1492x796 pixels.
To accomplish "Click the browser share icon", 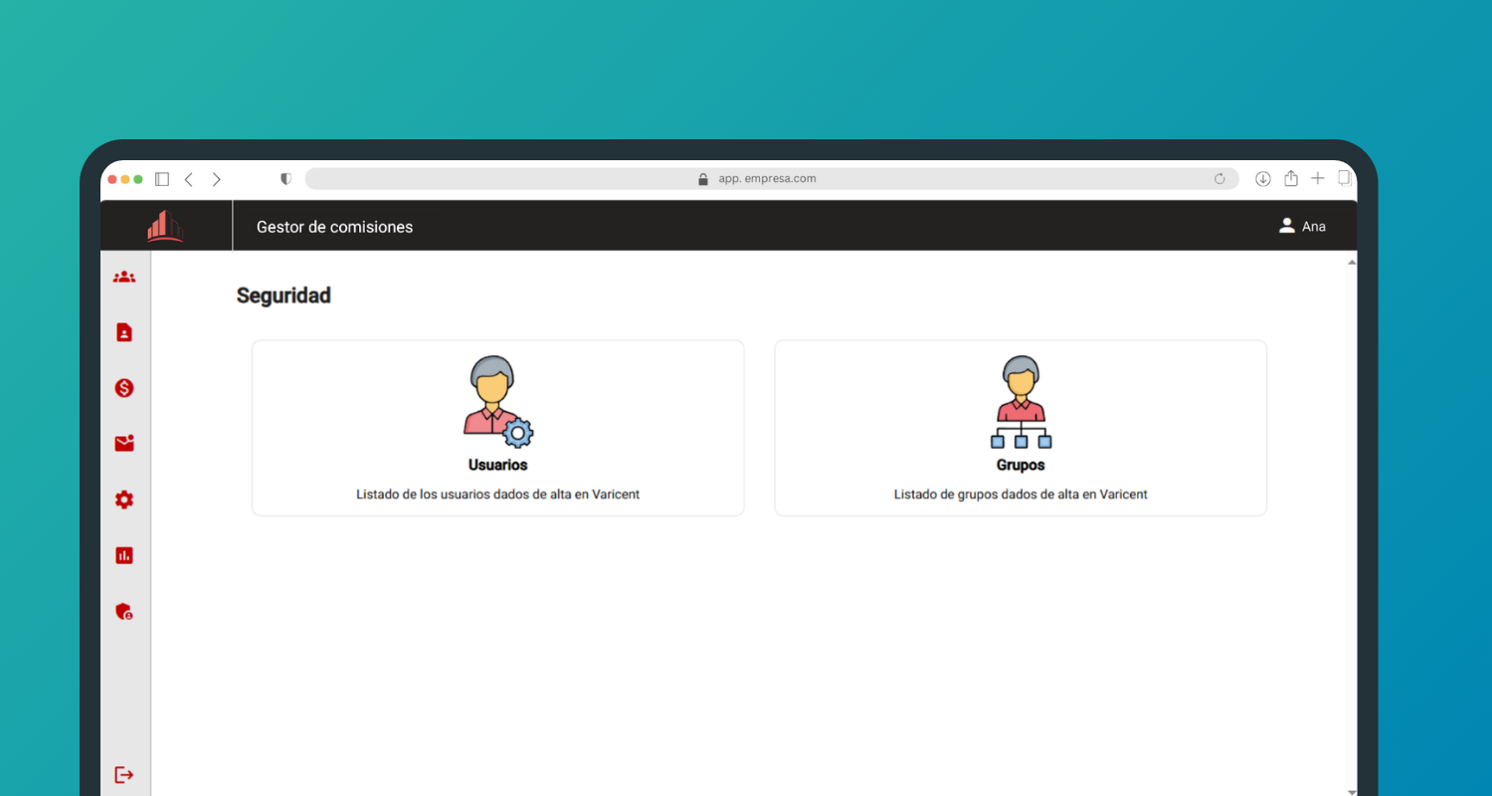I will [x=1291, y=178].
